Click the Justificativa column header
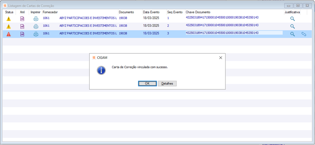The height and width of the screenshot is (145, 315). (x=292, y=12)
